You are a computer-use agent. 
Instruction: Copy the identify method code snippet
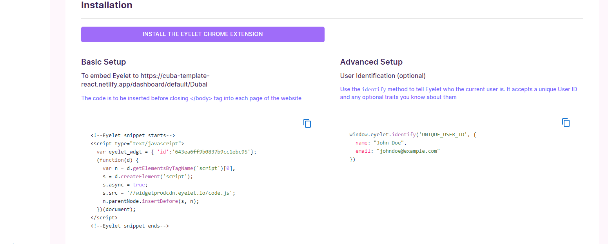click(x=566, y=123)
